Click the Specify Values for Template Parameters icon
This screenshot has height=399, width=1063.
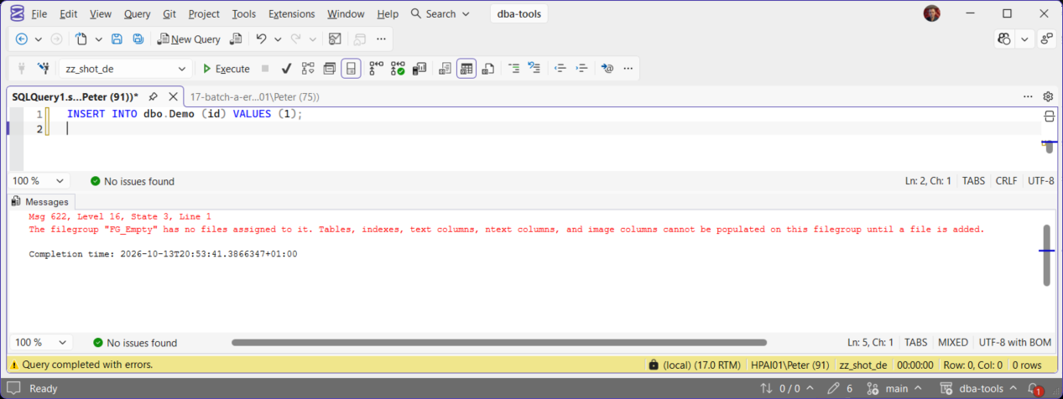[x=607, y=69]
